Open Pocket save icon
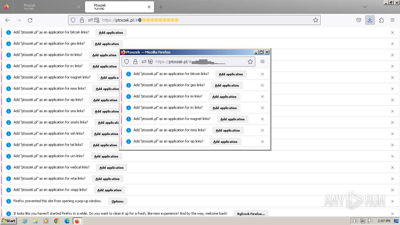The image size is (400, 225). coord(359,20)
